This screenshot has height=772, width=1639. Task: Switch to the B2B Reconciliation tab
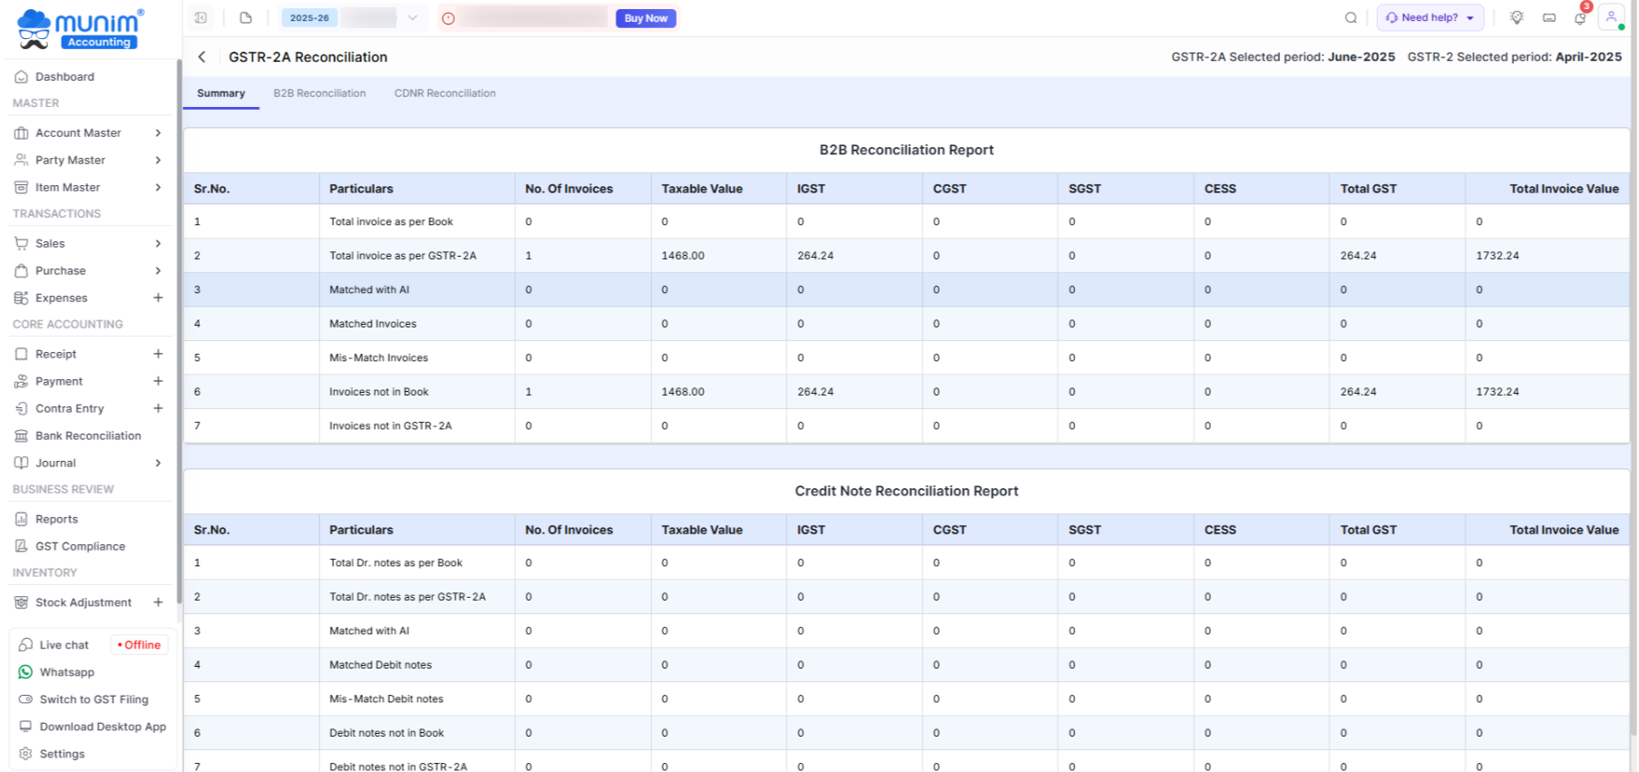[319, 93]
